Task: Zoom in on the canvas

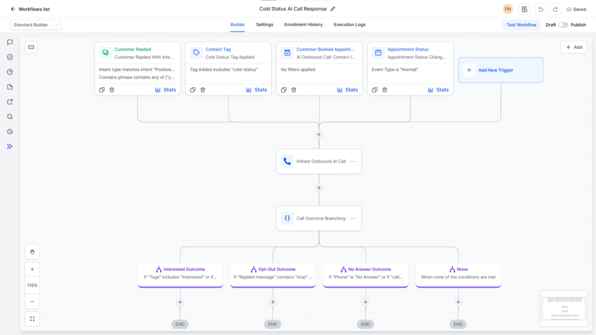Action: [x=33, y=269]
